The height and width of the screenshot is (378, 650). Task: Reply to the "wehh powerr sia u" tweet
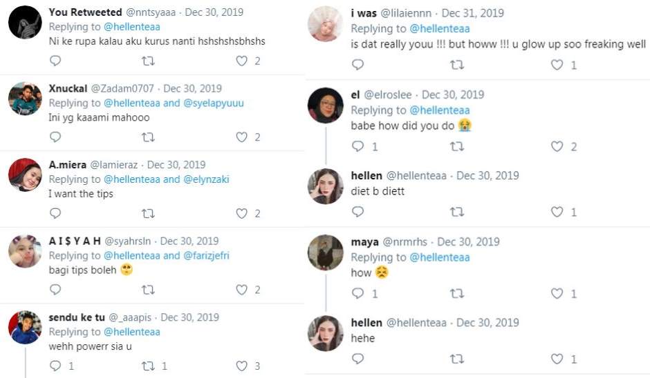(x=55, y=366)
